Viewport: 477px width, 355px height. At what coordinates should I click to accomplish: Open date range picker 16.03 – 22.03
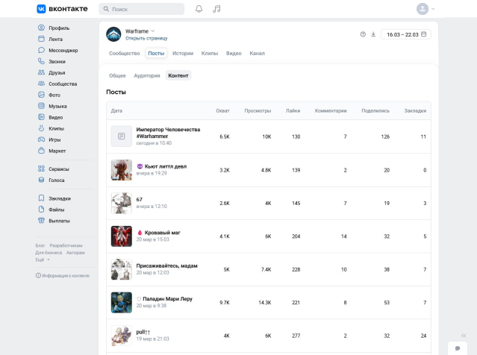(405, 34)
